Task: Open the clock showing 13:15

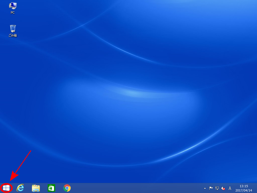Action: coord(244,188)
